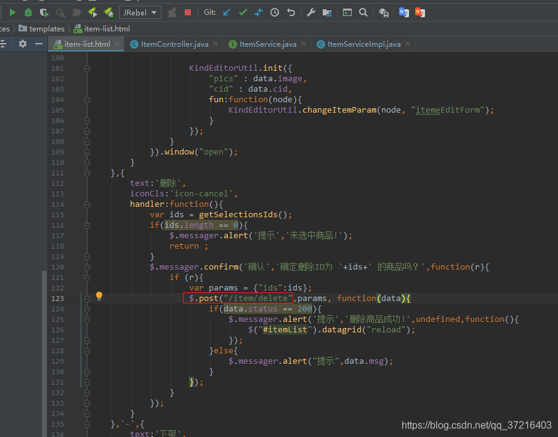Run with coverage shield icon
The height and width of the screenshot is (437, 558).
44,13
